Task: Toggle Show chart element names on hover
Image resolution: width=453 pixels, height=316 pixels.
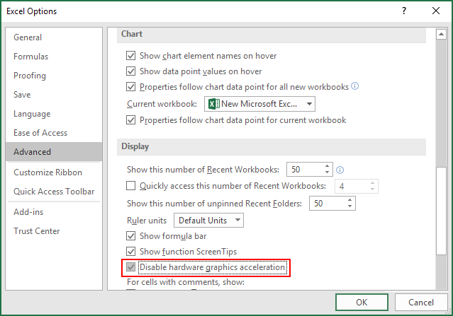Action: click(130, 56)
